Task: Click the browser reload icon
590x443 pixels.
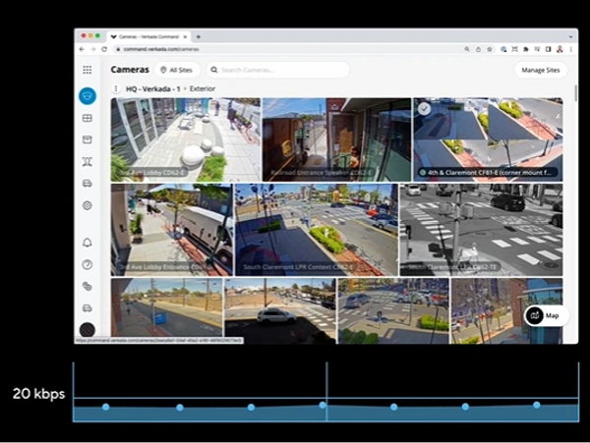Action: point(105,48)
